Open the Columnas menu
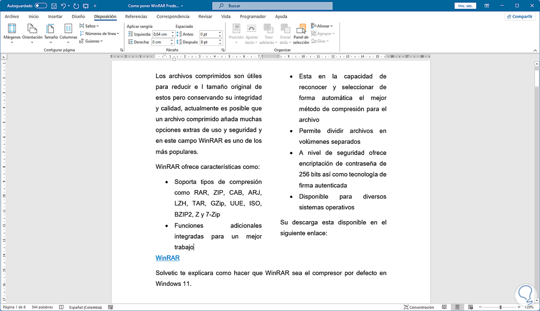The width and height of the screenshot is (540, 311). 68,33
